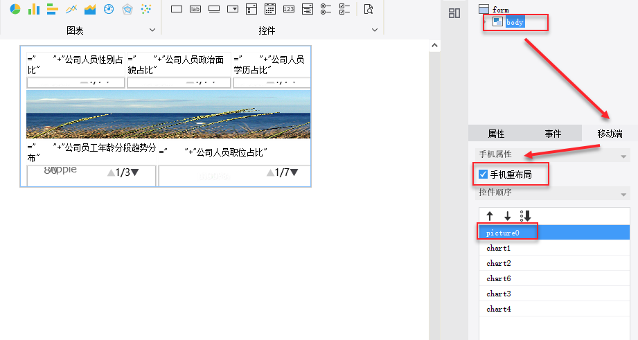Switch to the 属性 tab
Screen dimensions: 638x340
pos(496,134)
